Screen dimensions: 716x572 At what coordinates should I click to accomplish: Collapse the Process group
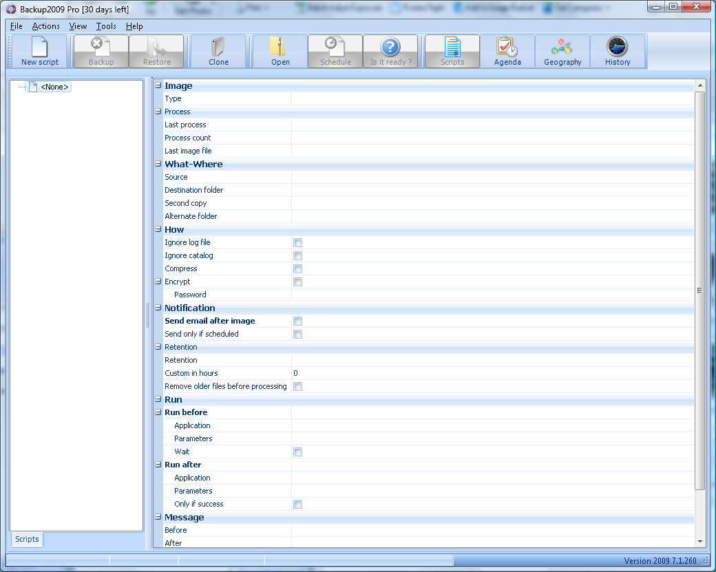(158, 112)
